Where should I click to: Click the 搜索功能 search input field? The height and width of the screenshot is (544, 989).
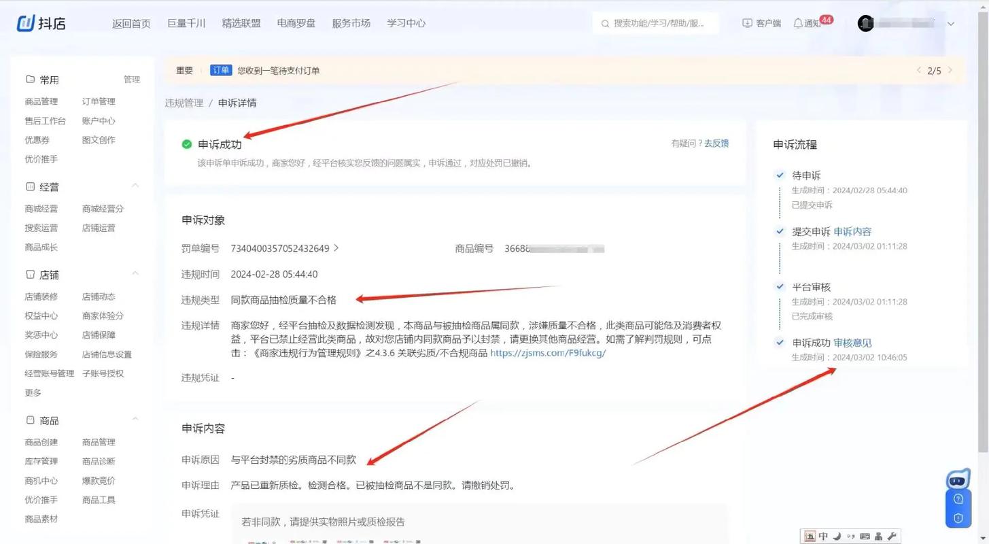656,23
